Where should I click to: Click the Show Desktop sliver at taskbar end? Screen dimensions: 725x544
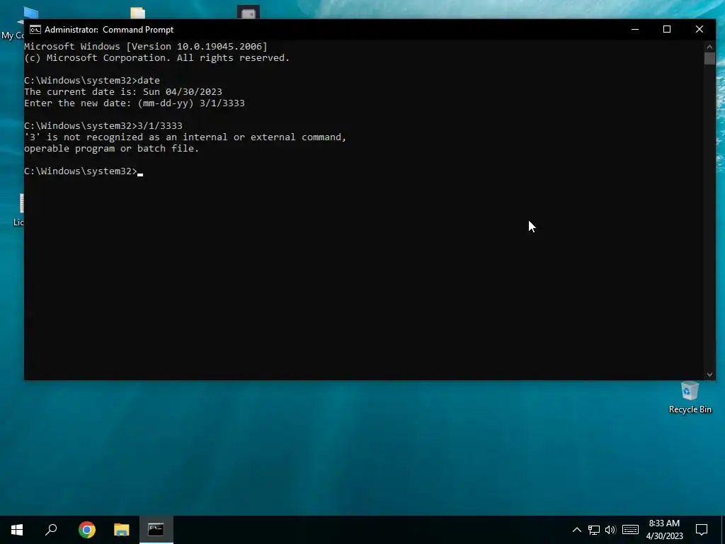point(723,530)
